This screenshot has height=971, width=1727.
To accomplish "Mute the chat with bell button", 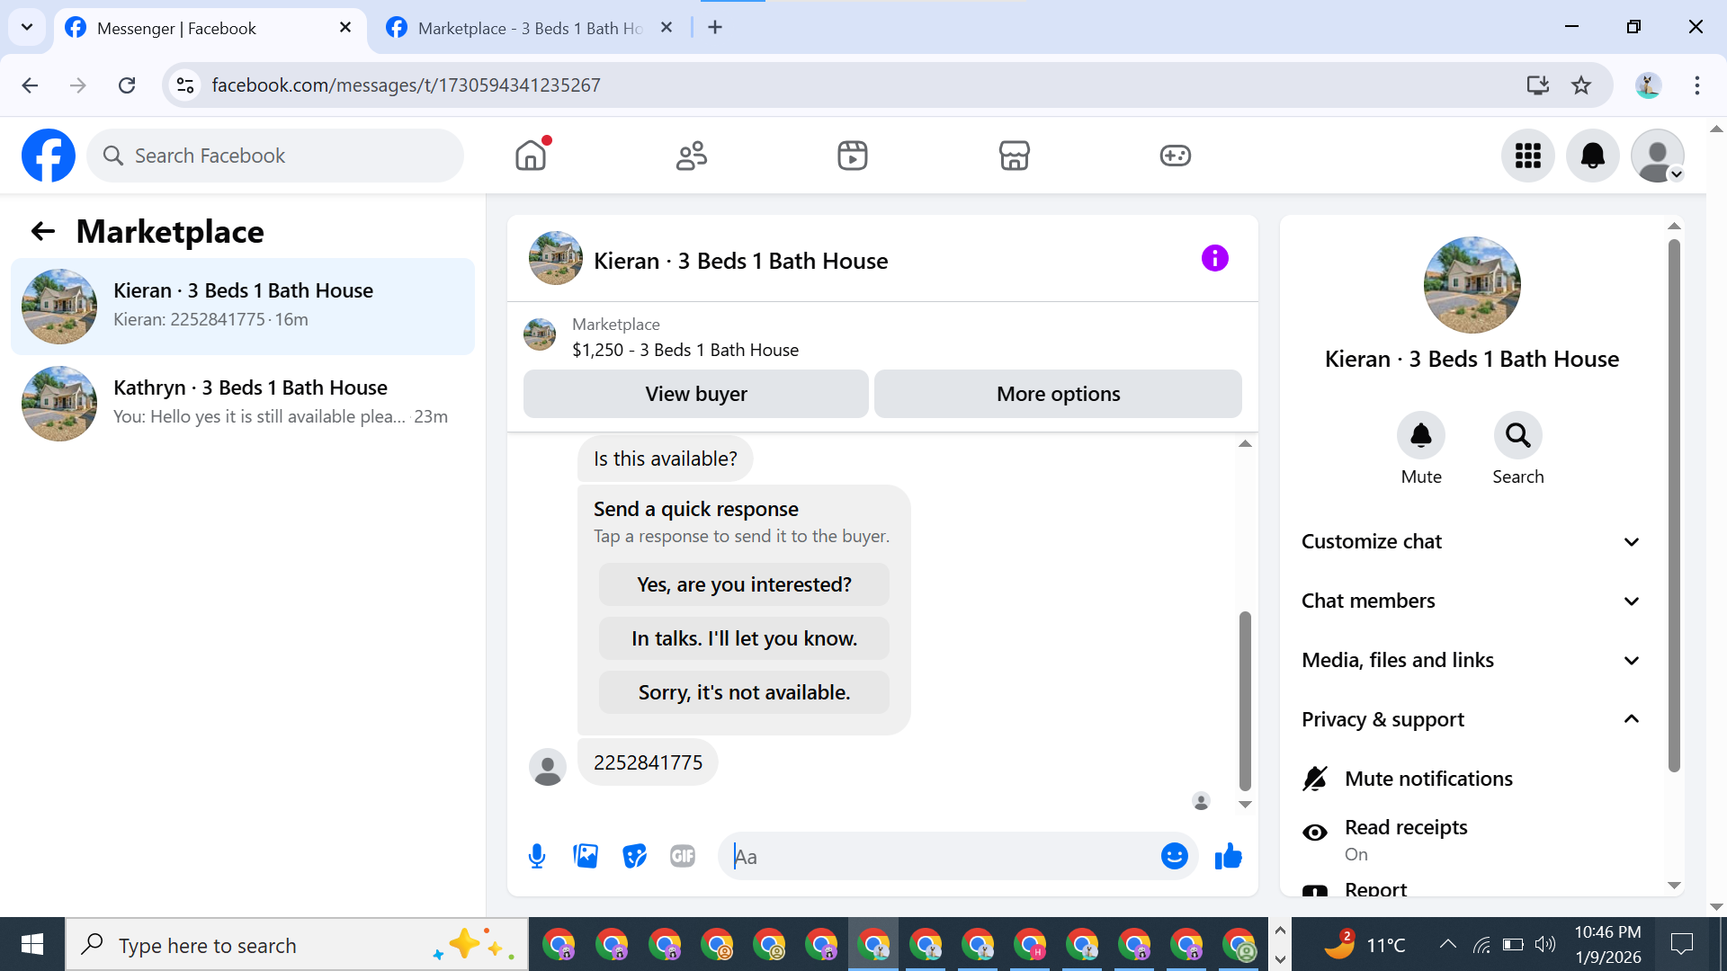I will coord(1420,436).
